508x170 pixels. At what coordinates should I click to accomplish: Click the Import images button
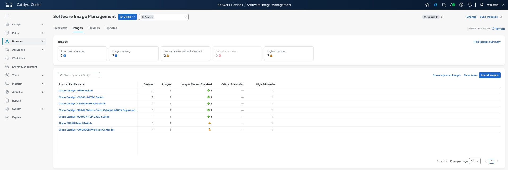[490, 75]
